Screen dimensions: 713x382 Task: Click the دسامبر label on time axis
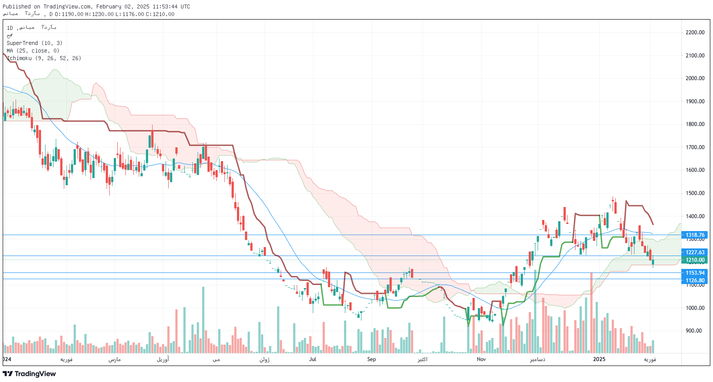(537, 359)
